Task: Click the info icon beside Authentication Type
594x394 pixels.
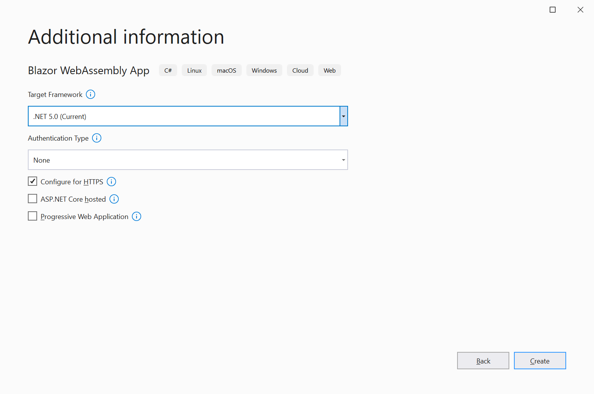Action: pyautogui.click(x=97, y=138)
